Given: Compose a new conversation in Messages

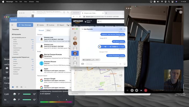Looking at the screenshot, I should click(75, 33).
